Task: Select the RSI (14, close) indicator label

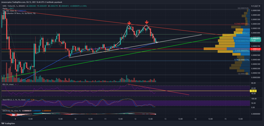Action: [x=10, y=84]
